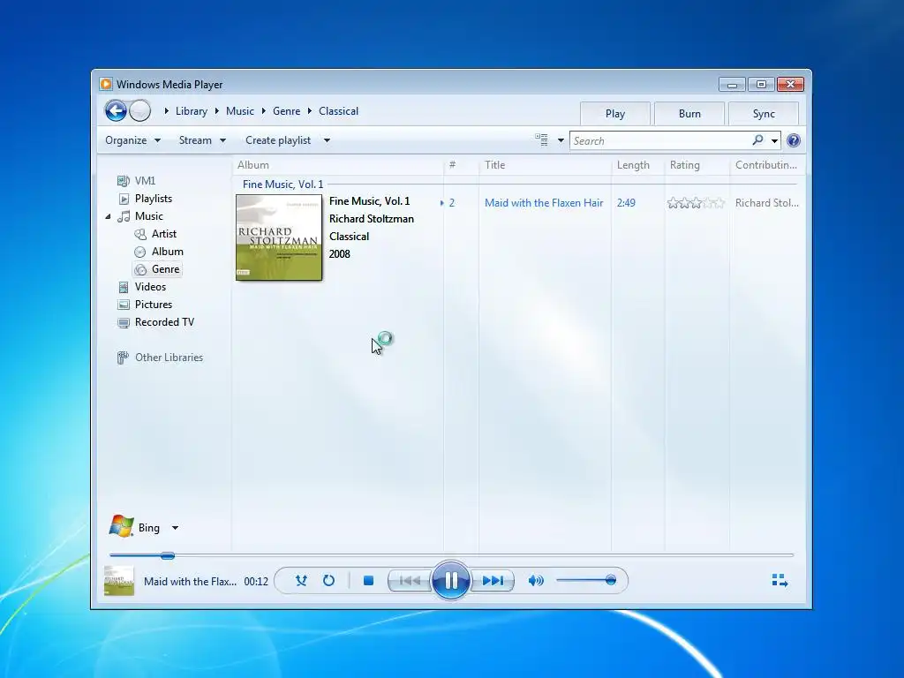Click the Pictures icon in sidebar
Image resolution: width=904 pixels, height=678 pixels.
124,305
